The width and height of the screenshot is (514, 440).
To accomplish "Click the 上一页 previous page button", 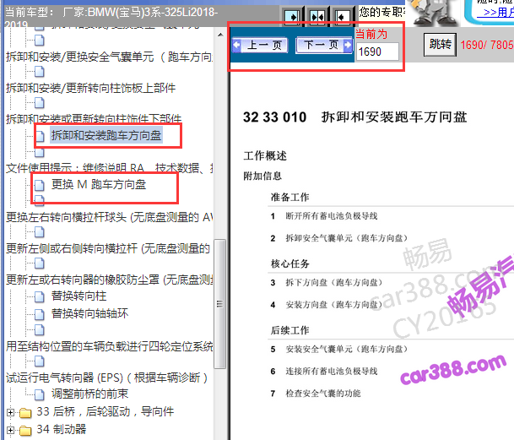I will (x=260, y=45).
